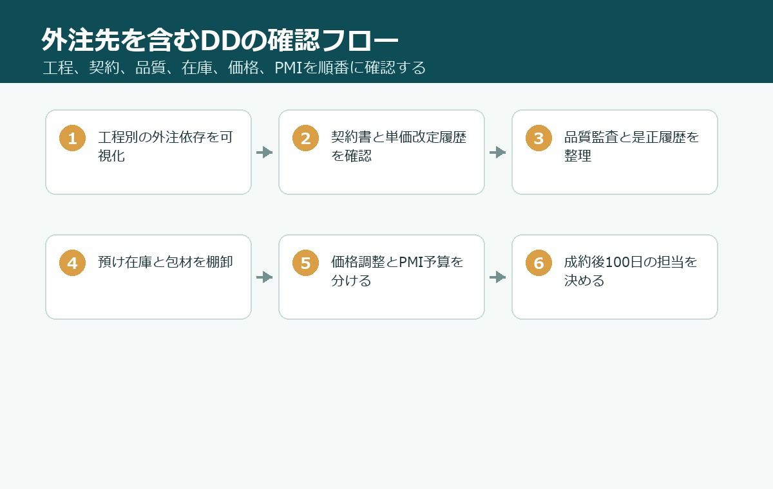Click the orange number 5 badge
Image resolution: width=773 pixels, height=489 pixels.
pyautogui.click(x=305, y=263)
